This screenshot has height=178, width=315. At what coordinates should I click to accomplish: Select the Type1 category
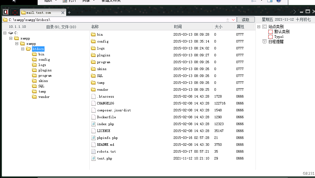pyautogui.click(x=279, y=37)
